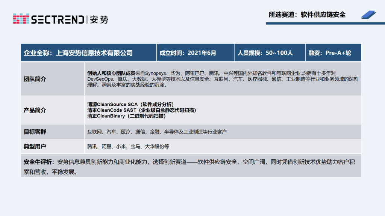The width and height of the screenshot is (385, 216).
Task: Select the heading 所选赛道：软件供应链安全
Action: pos(307,15)
